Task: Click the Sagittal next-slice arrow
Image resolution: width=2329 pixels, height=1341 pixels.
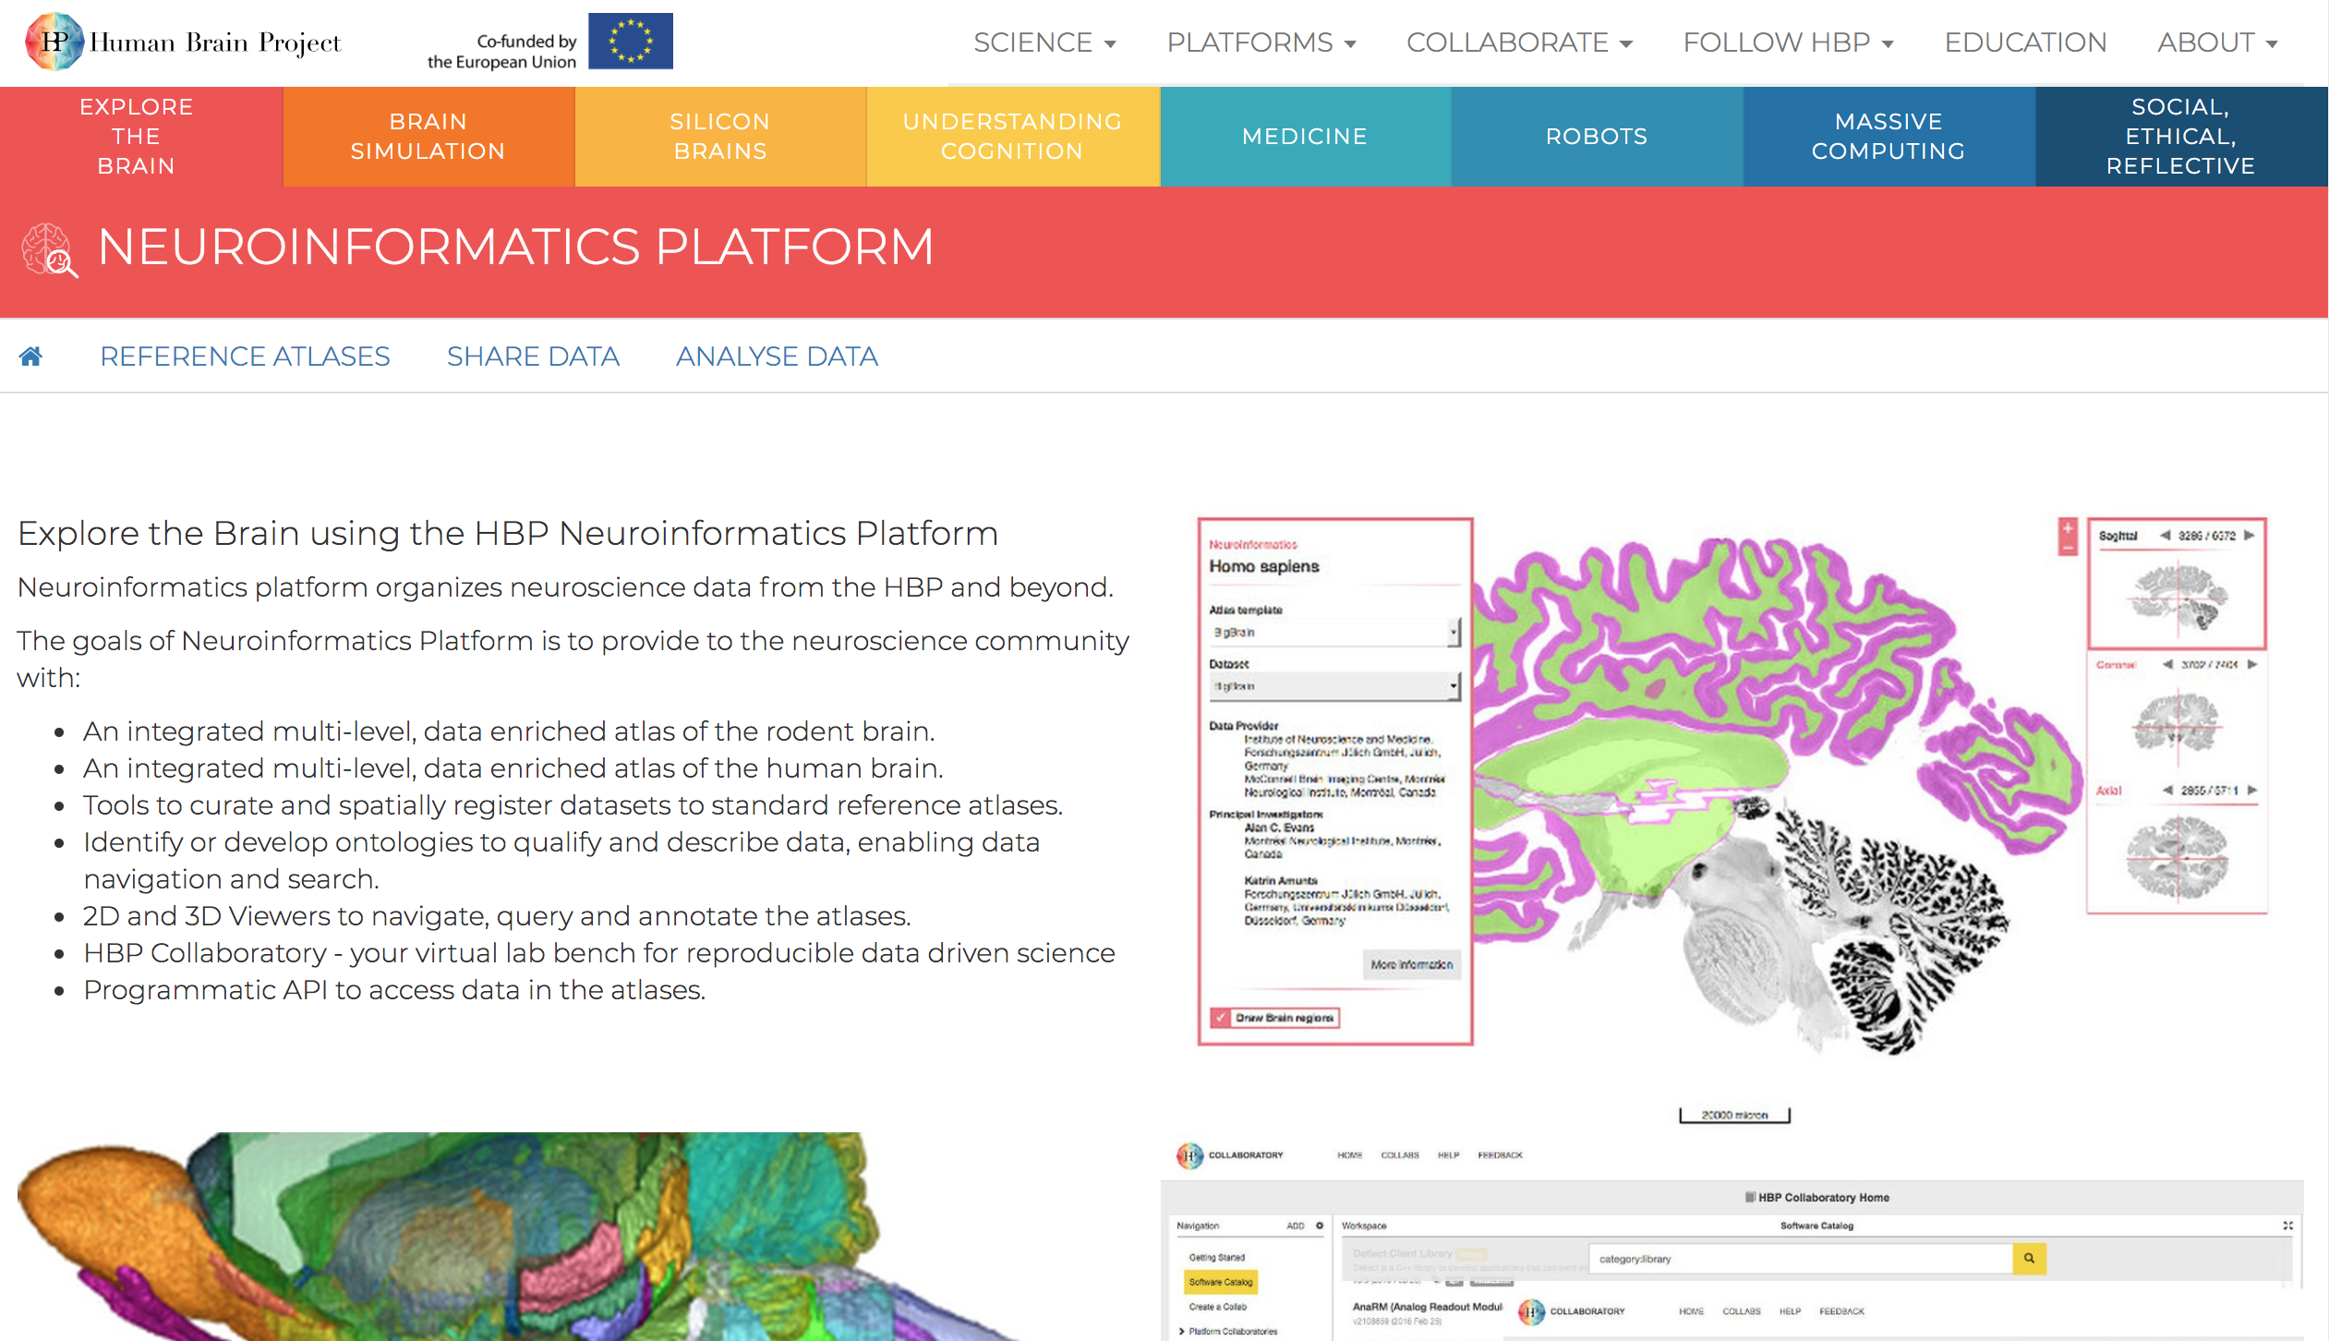Action: click(x=2250, y=536)
